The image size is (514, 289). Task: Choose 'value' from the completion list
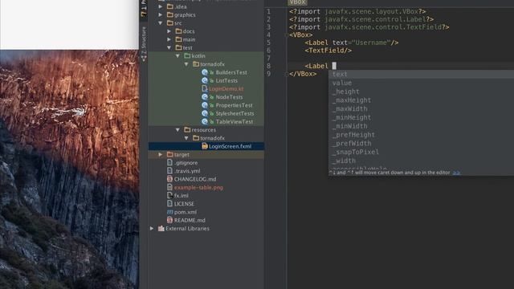[x=421, y=83]
